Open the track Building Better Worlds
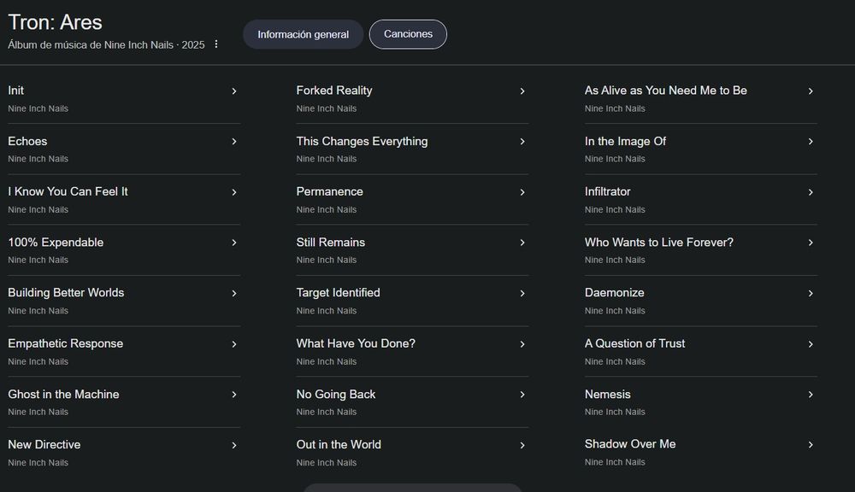The image size is (855, 492). click(66, 292)
